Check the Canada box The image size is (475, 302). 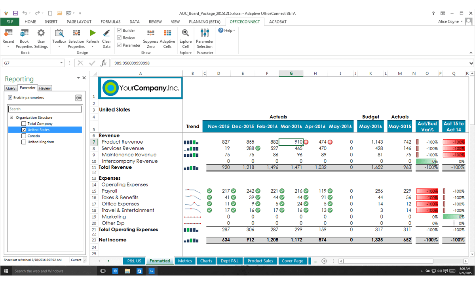(24, 136)
